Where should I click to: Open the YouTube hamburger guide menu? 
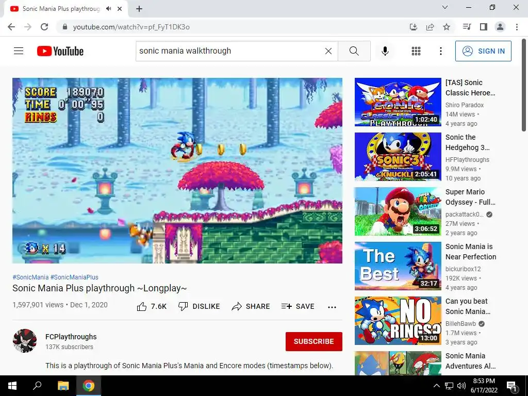click(19, 51)
